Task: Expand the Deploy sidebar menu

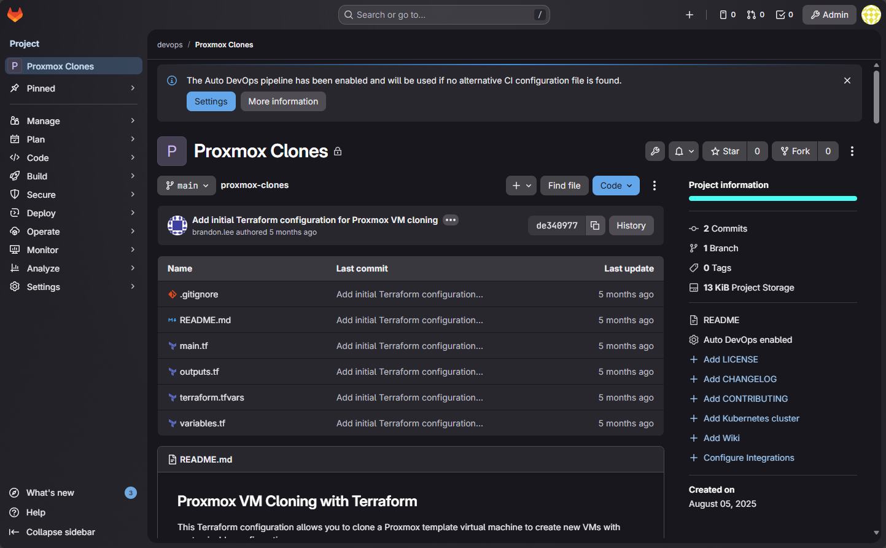Action: tap(74, 213)
